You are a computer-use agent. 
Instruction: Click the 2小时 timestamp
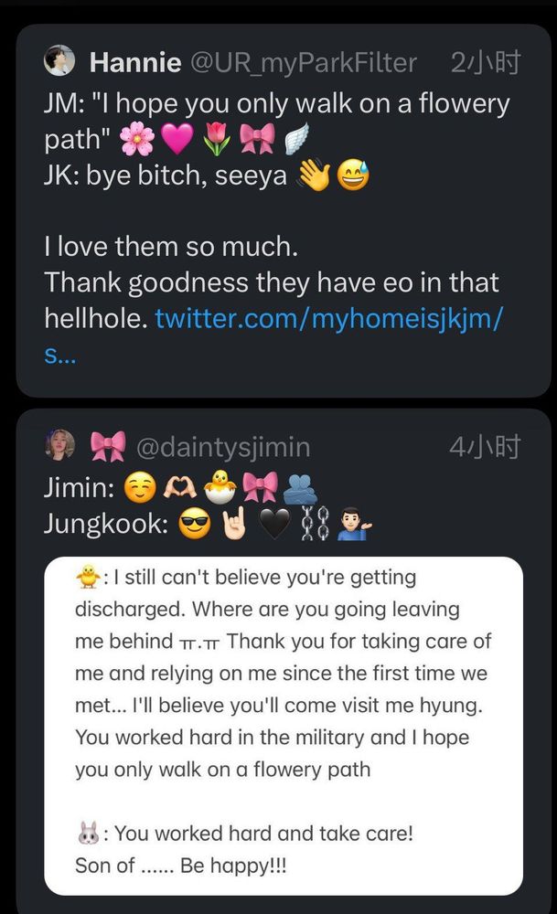[486, 63]
